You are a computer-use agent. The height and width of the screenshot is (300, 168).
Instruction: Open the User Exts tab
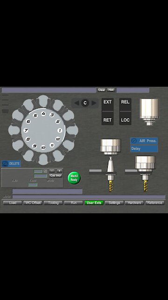(94, 203)
